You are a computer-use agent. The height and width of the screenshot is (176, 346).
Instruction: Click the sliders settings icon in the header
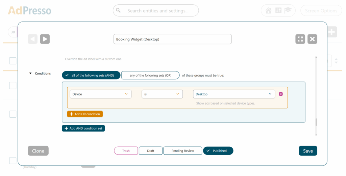[278, 11]
